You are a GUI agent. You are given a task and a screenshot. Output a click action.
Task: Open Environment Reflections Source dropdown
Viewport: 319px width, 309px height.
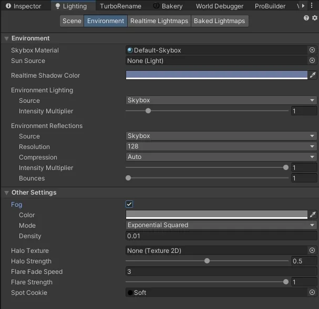tap(221, 136)
